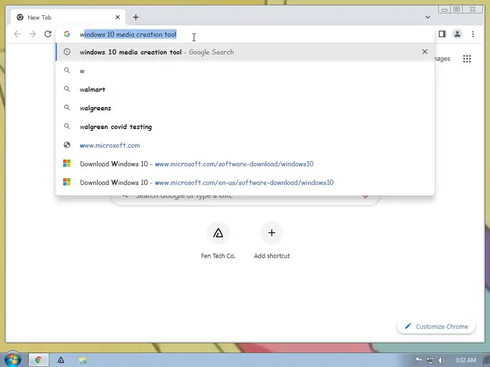Open the Windows Start button

click(12, 359)
